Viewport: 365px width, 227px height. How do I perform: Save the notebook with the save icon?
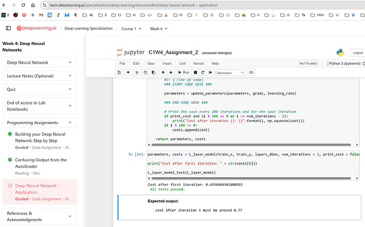click(120, 72)
